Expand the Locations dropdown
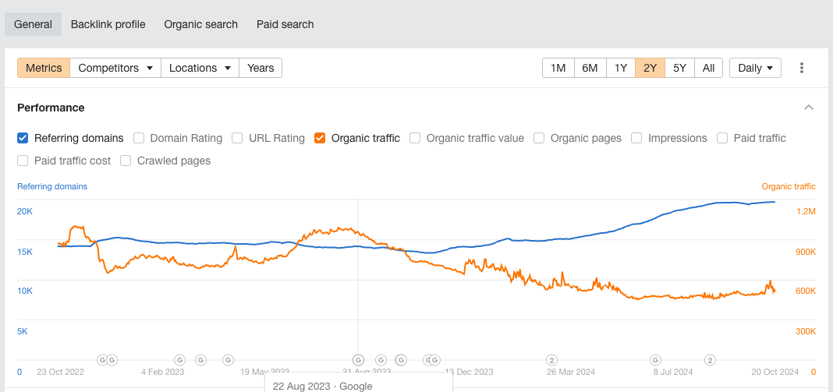Screen dimensions: 833x392 pyautogui.click(x=200, y=68)
